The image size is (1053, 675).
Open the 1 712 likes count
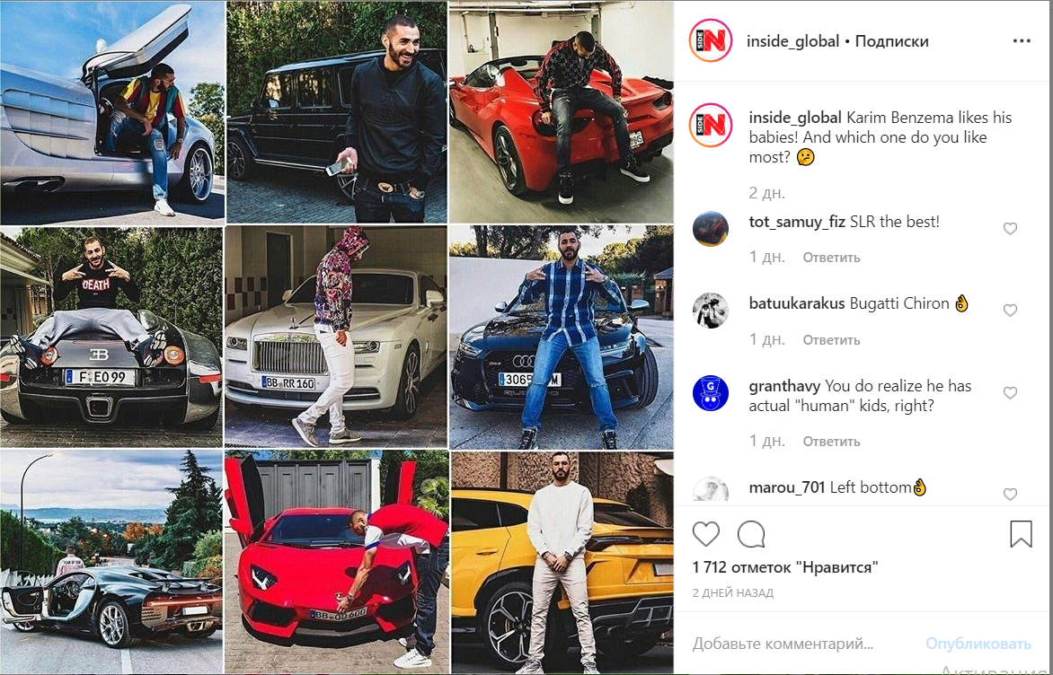coord(785,567)
